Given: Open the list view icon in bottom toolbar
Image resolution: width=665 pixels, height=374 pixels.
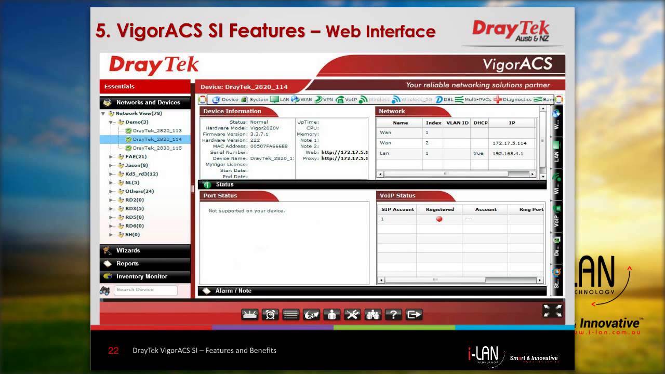Looking at the screenshot, I should [291, 314].
